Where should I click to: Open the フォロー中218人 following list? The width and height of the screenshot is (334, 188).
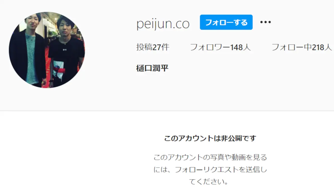(302, 47)
